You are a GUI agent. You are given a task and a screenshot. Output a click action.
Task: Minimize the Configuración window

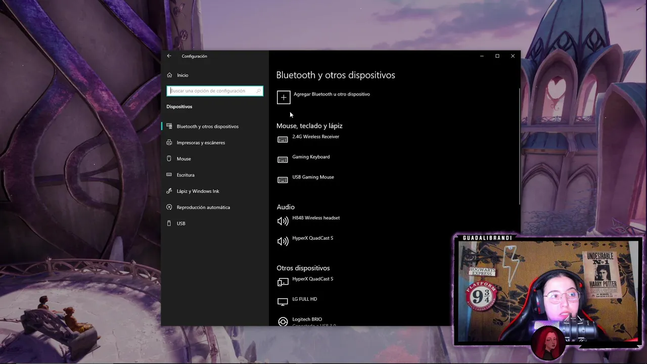point(482,56)
